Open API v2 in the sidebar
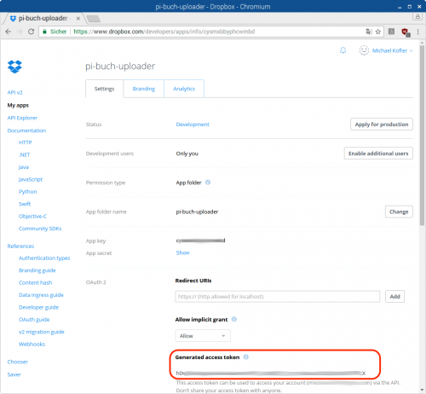Screen dimensions: 426x394 14,92
